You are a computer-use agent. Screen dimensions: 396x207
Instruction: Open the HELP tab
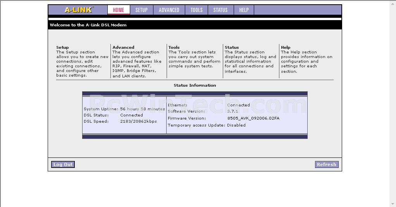[244, 10]
